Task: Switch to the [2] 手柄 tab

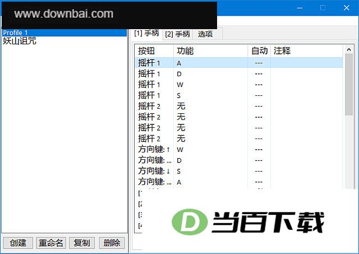Action: click(177, 34)
